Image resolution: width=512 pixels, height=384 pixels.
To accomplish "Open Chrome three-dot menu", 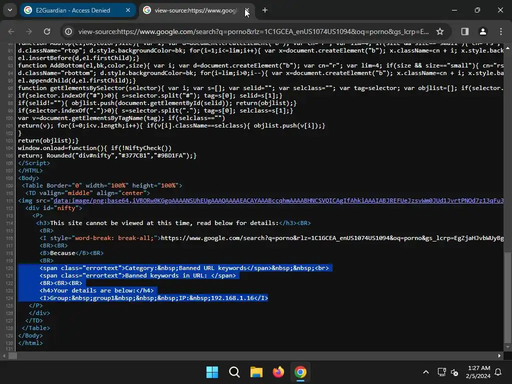I will (x=501, y=31).
